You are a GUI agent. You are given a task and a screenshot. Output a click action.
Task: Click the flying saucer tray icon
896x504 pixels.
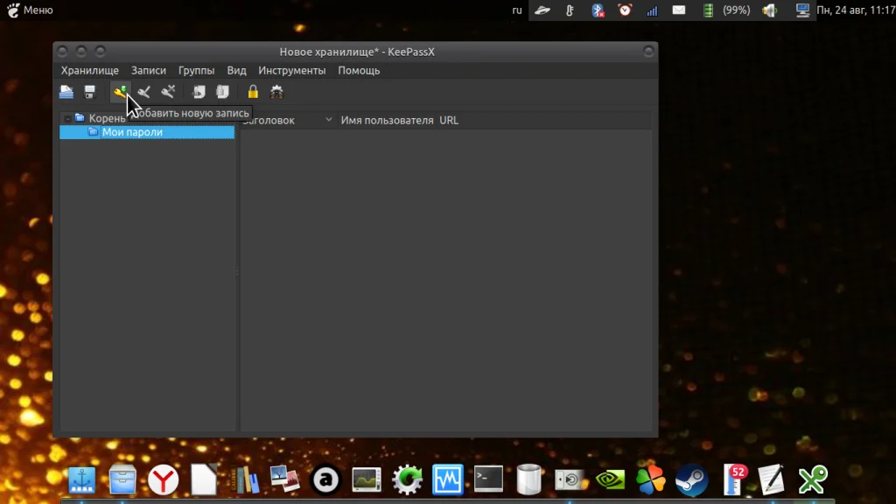pyautogui.click(x=542, y=10)
